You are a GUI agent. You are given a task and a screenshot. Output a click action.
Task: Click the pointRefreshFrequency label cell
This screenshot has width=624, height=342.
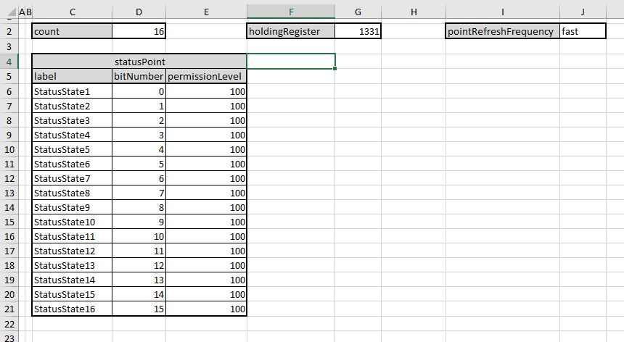click(x=502, y=32)
